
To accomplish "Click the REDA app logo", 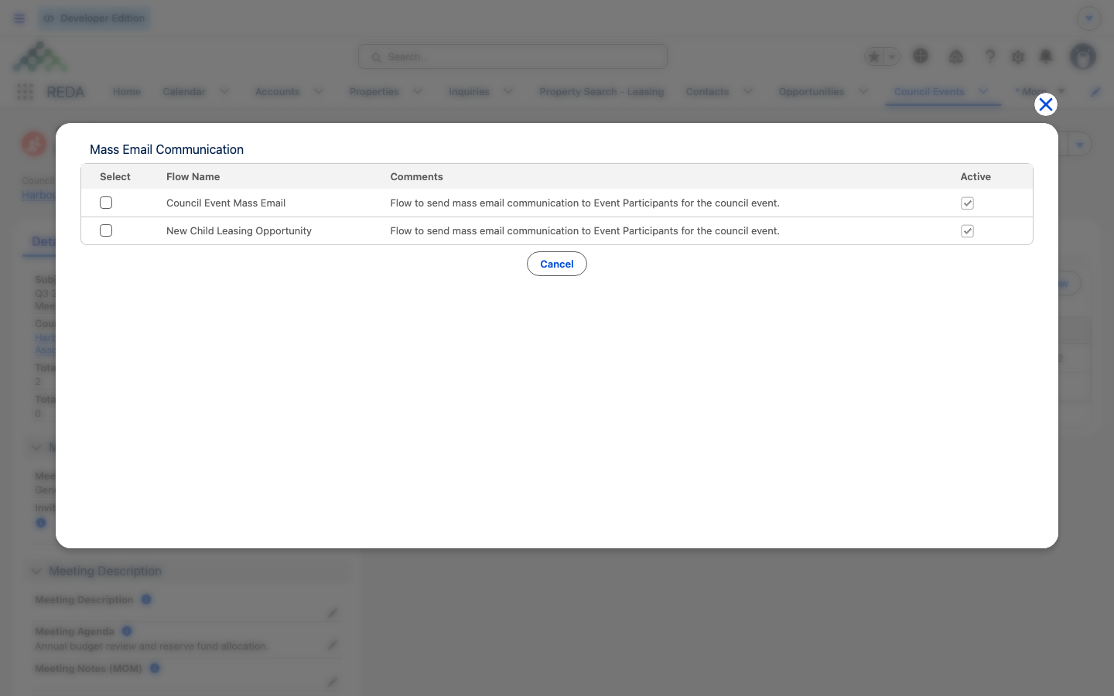I will pyautogui.click(x=40, y=56).
